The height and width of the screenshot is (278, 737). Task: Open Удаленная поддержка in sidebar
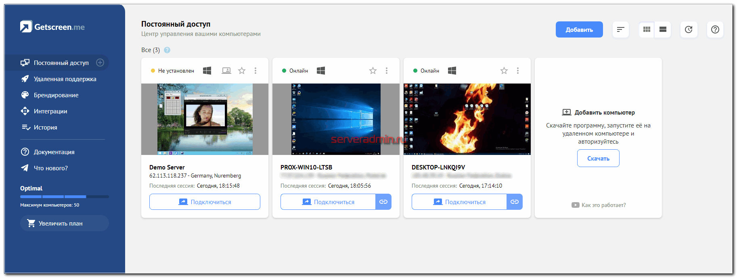[65, 79]
